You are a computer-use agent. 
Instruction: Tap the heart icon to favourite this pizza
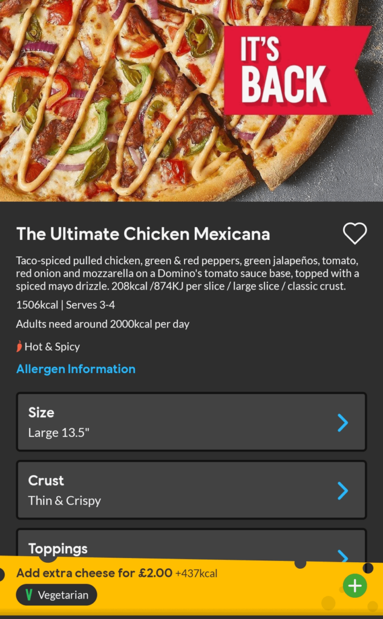355,233
